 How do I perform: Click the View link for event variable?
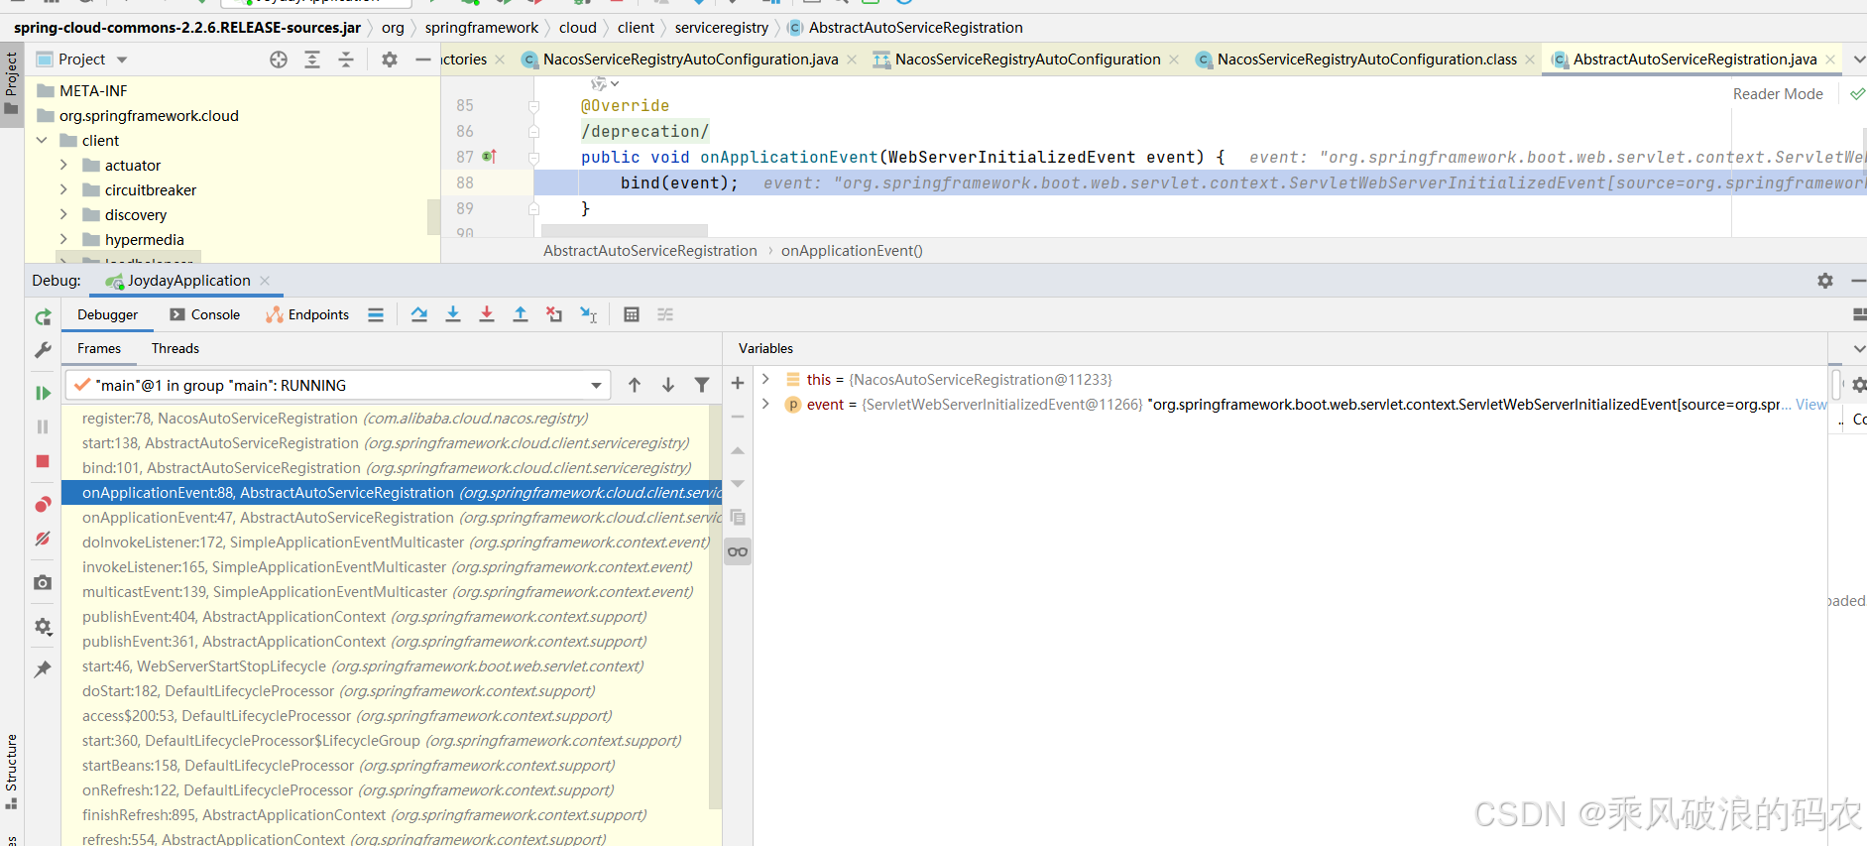point(1810,405)
